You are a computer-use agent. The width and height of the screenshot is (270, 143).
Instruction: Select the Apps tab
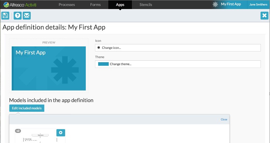(x=120, y=5)
